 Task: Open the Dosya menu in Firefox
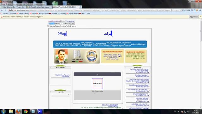click(x=3, y=4)
